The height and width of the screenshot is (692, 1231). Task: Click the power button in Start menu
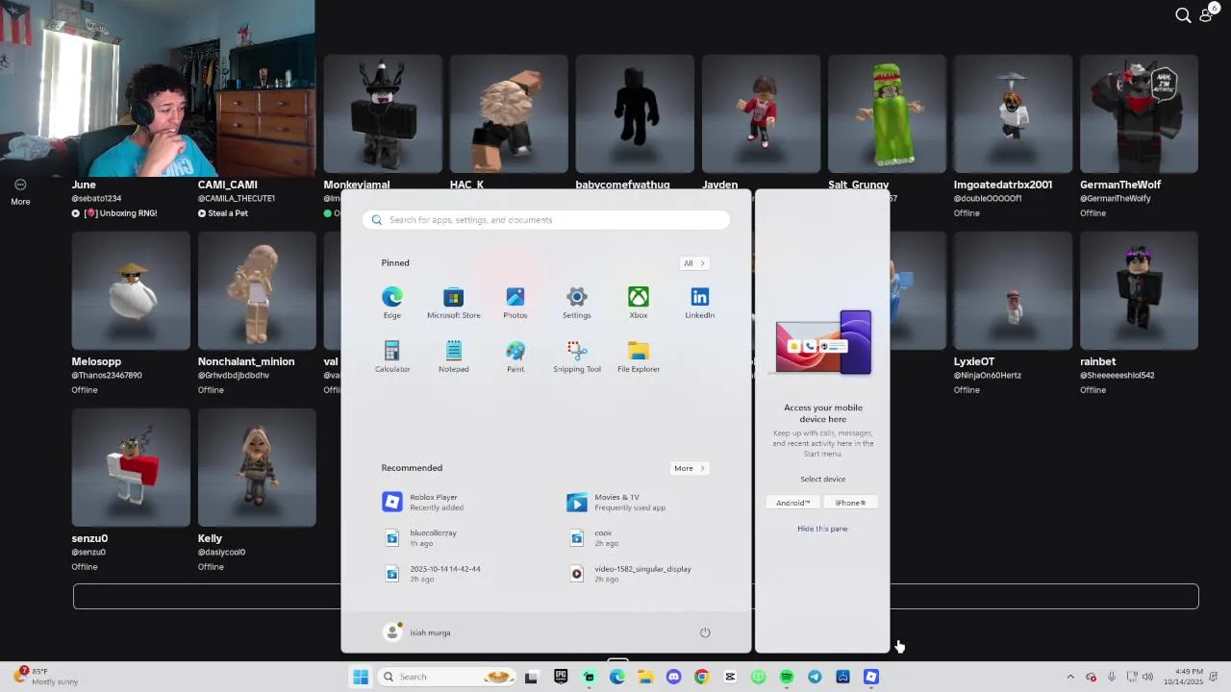[x=705, y=632]
